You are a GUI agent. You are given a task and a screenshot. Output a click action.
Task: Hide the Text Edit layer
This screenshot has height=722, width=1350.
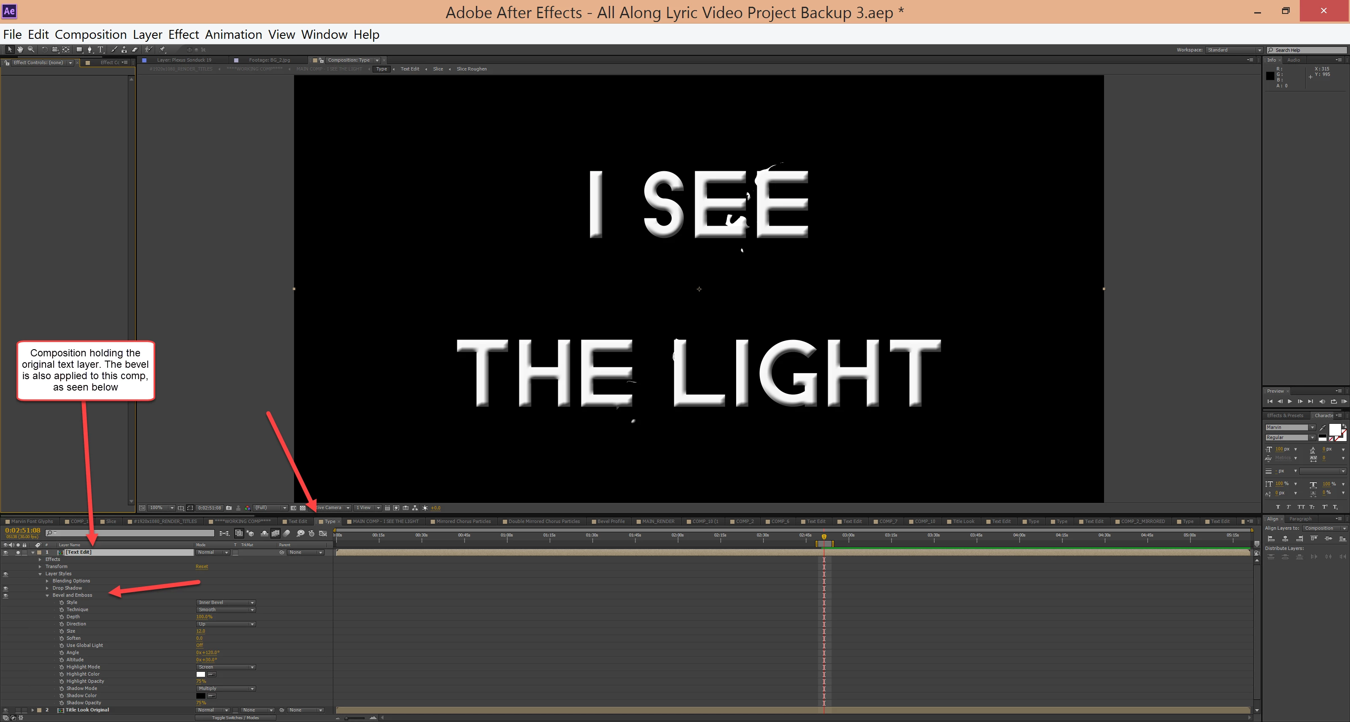(6, 552)
